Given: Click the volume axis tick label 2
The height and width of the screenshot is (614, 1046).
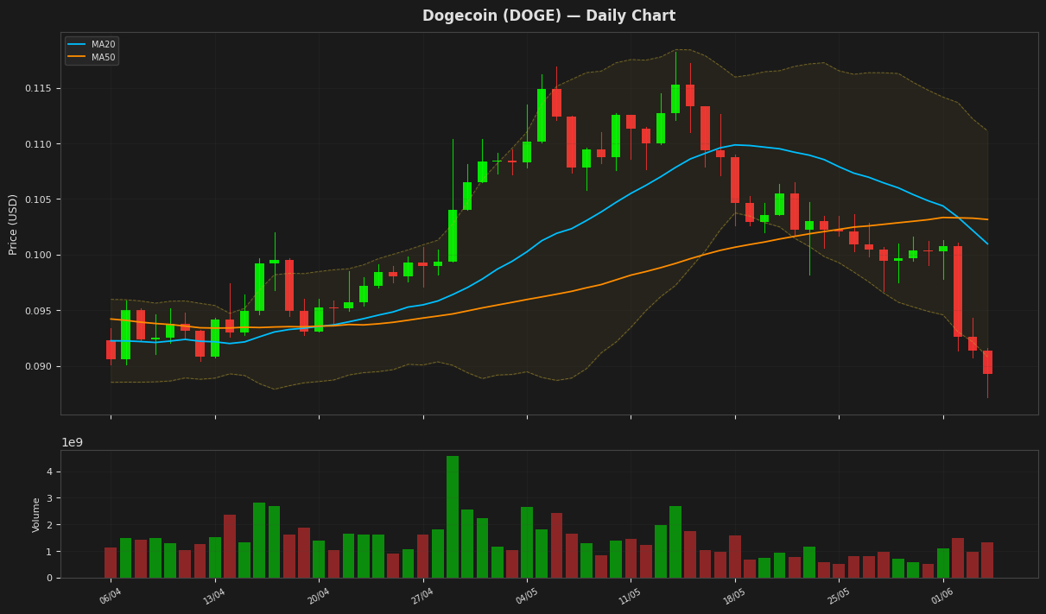Looking at the screenshot, I should [x=49, y=525].
